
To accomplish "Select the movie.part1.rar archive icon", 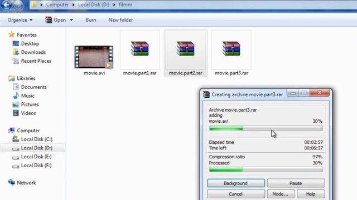I will click(140, 48).
